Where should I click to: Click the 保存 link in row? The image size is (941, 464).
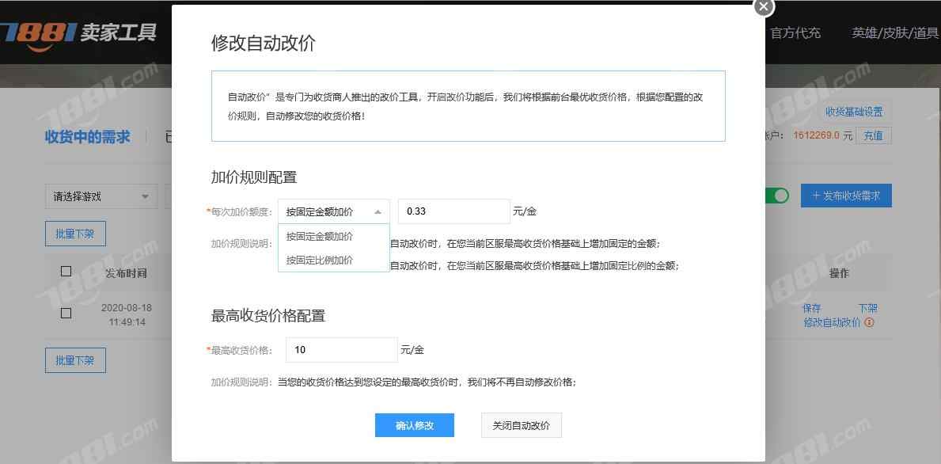click(811, 308)
